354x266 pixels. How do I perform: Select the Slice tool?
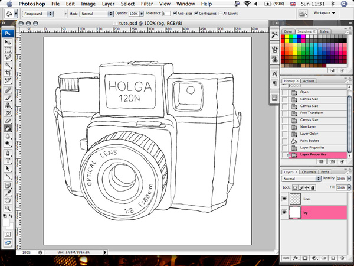point(8,80)
